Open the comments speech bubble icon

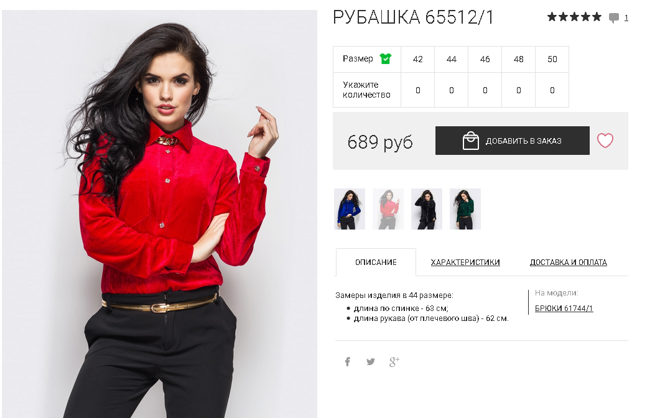tap(614, 17)
